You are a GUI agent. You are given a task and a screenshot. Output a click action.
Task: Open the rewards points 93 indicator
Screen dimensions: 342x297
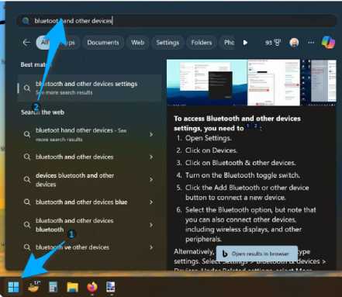273,43
